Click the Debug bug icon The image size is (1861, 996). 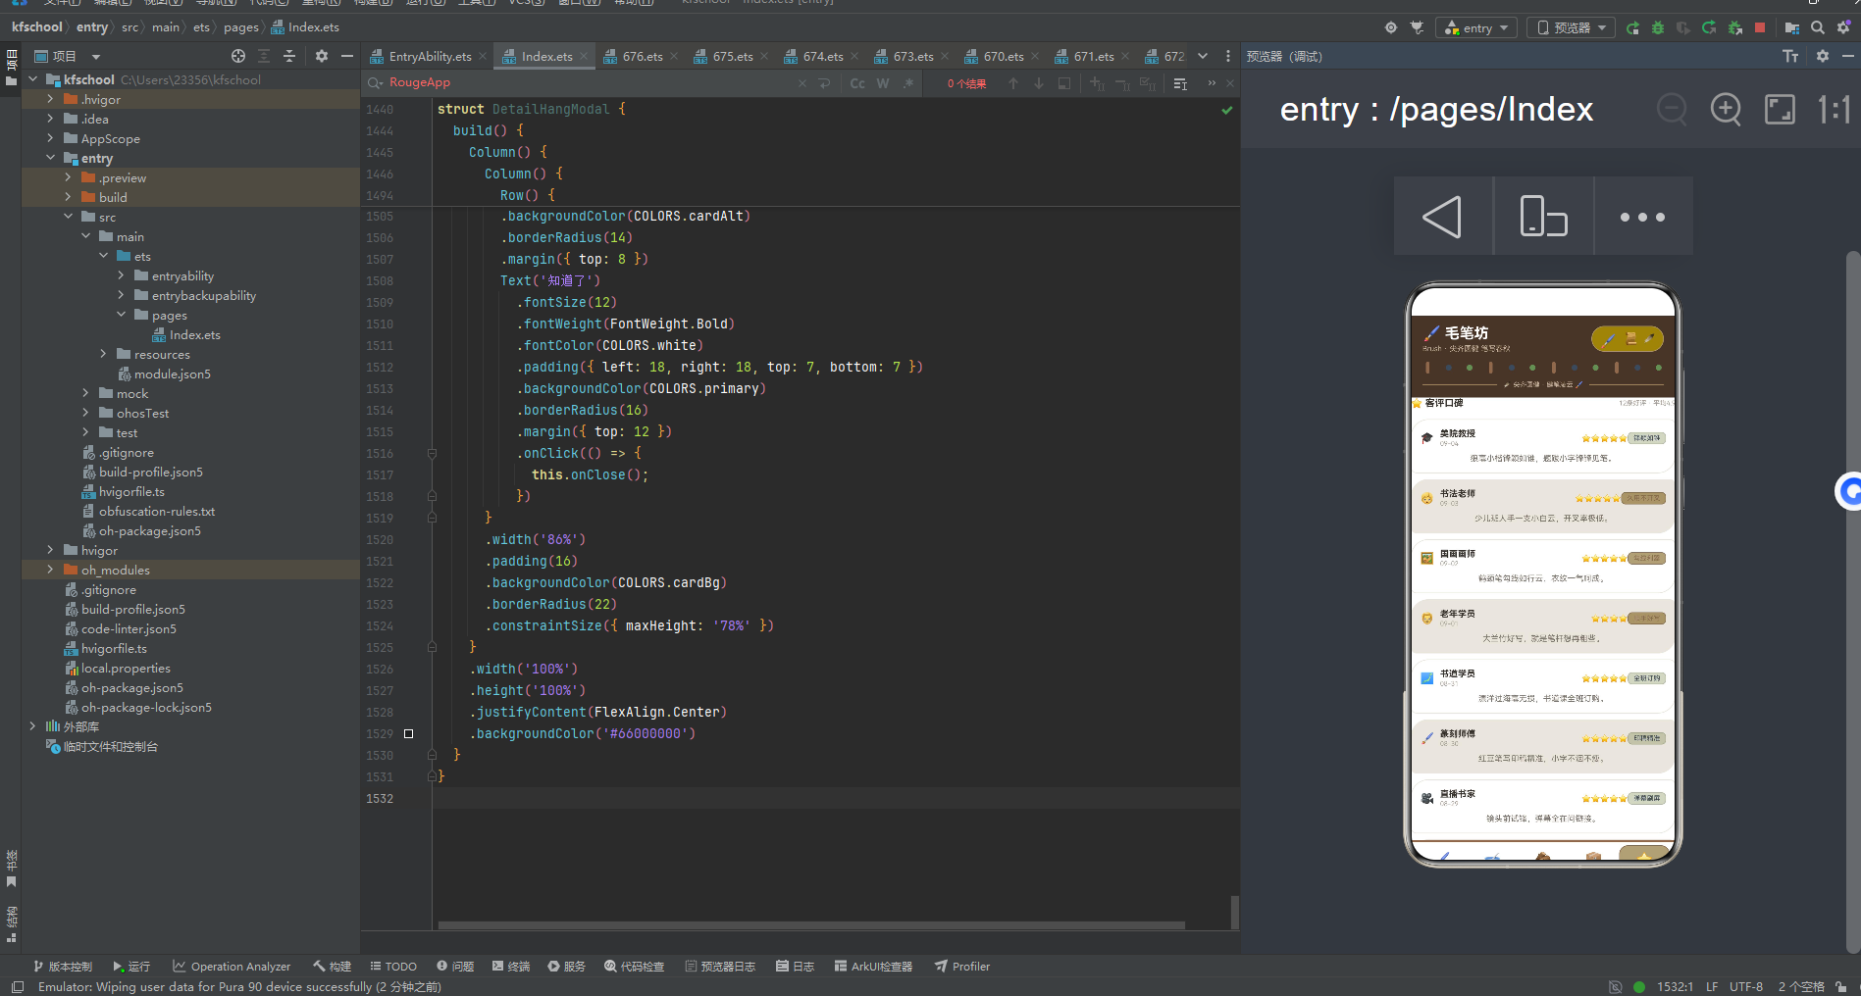coord(1658,27)
